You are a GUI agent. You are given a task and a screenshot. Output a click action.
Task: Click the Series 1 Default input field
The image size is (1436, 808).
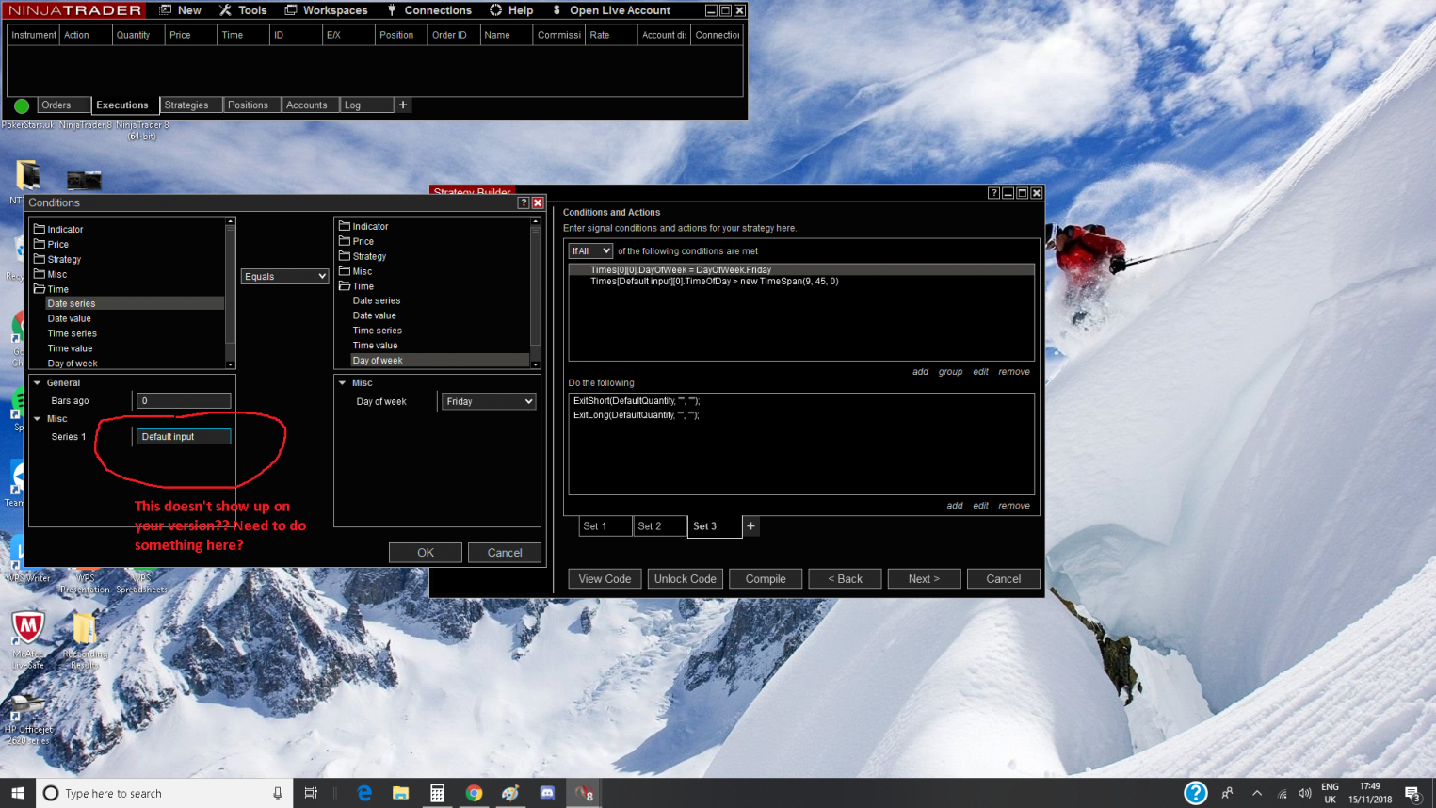pos(184,437)
